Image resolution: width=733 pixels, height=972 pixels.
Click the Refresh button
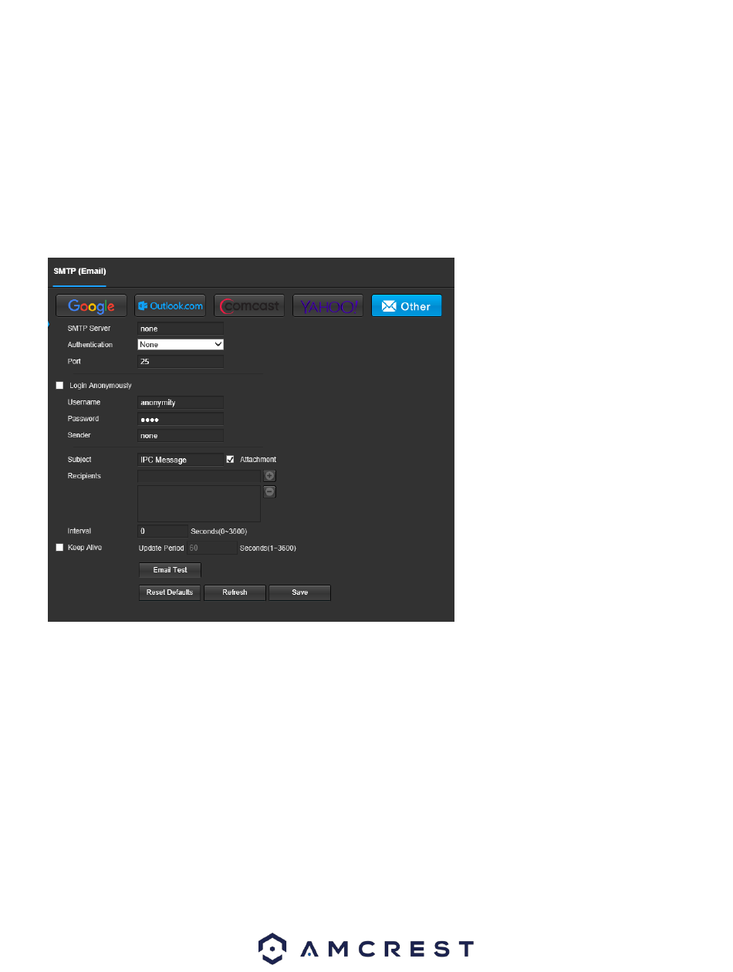click(235, 592)
